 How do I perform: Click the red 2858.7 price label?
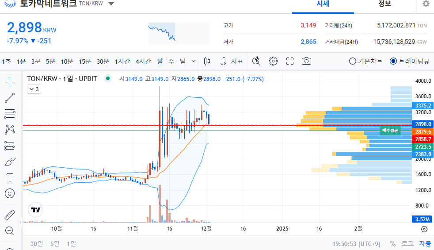tap(423, 139)
